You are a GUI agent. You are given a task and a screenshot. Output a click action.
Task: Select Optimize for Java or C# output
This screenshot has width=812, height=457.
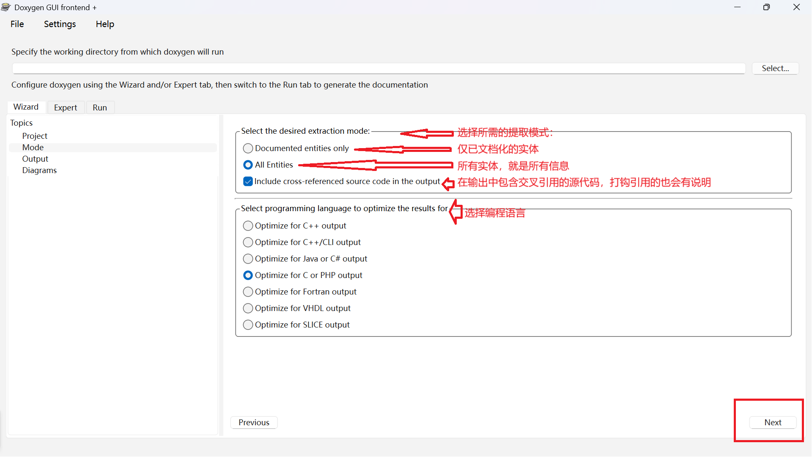click(248, 259)
